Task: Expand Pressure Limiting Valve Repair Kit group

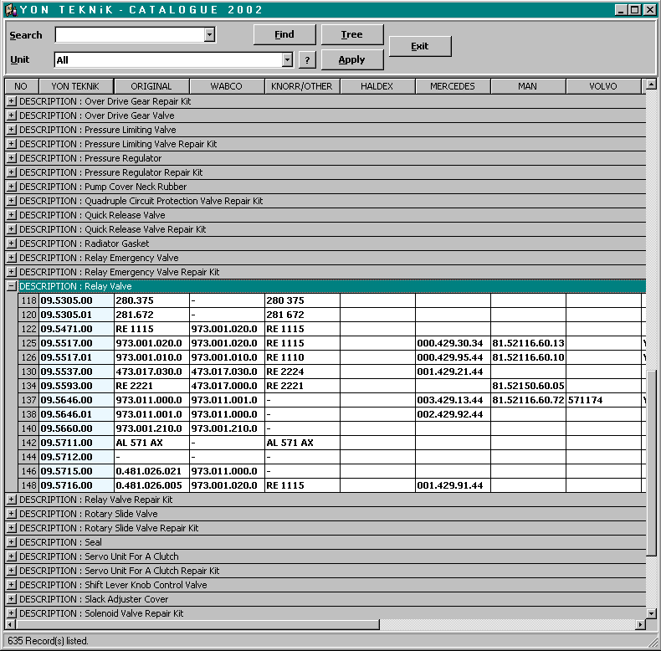Action: coord(12,144)
